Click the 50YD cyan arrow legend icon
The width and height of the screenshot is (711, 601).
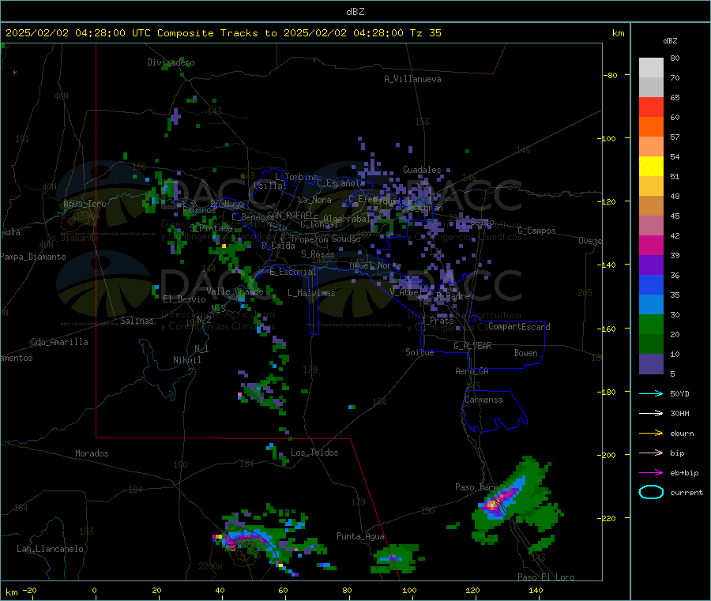tap(651, 393)
